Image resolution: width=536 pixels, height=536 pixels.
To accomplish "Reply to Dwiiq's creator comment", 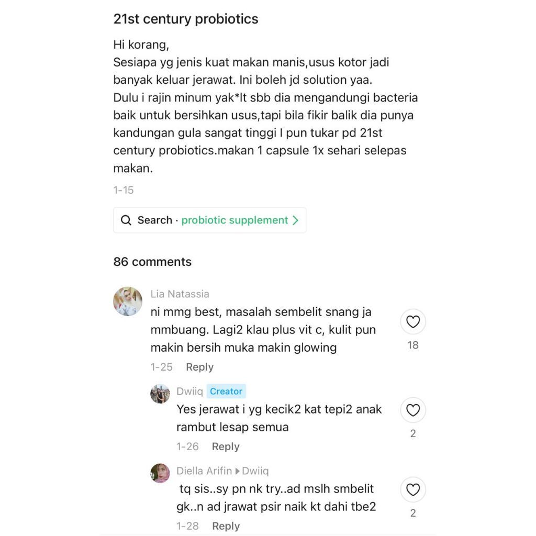I will click(x=226, y=446).
